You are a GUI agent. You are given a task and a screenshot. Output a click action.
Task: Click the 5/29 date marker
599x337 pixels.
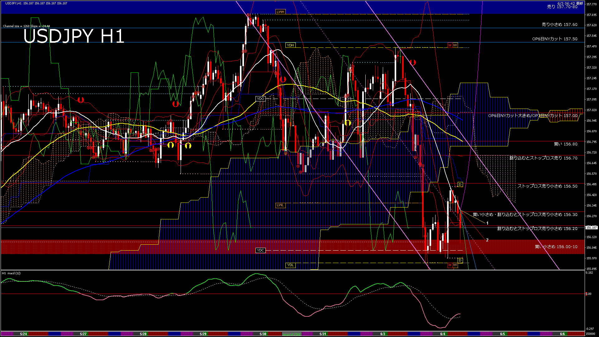(203, 334)
